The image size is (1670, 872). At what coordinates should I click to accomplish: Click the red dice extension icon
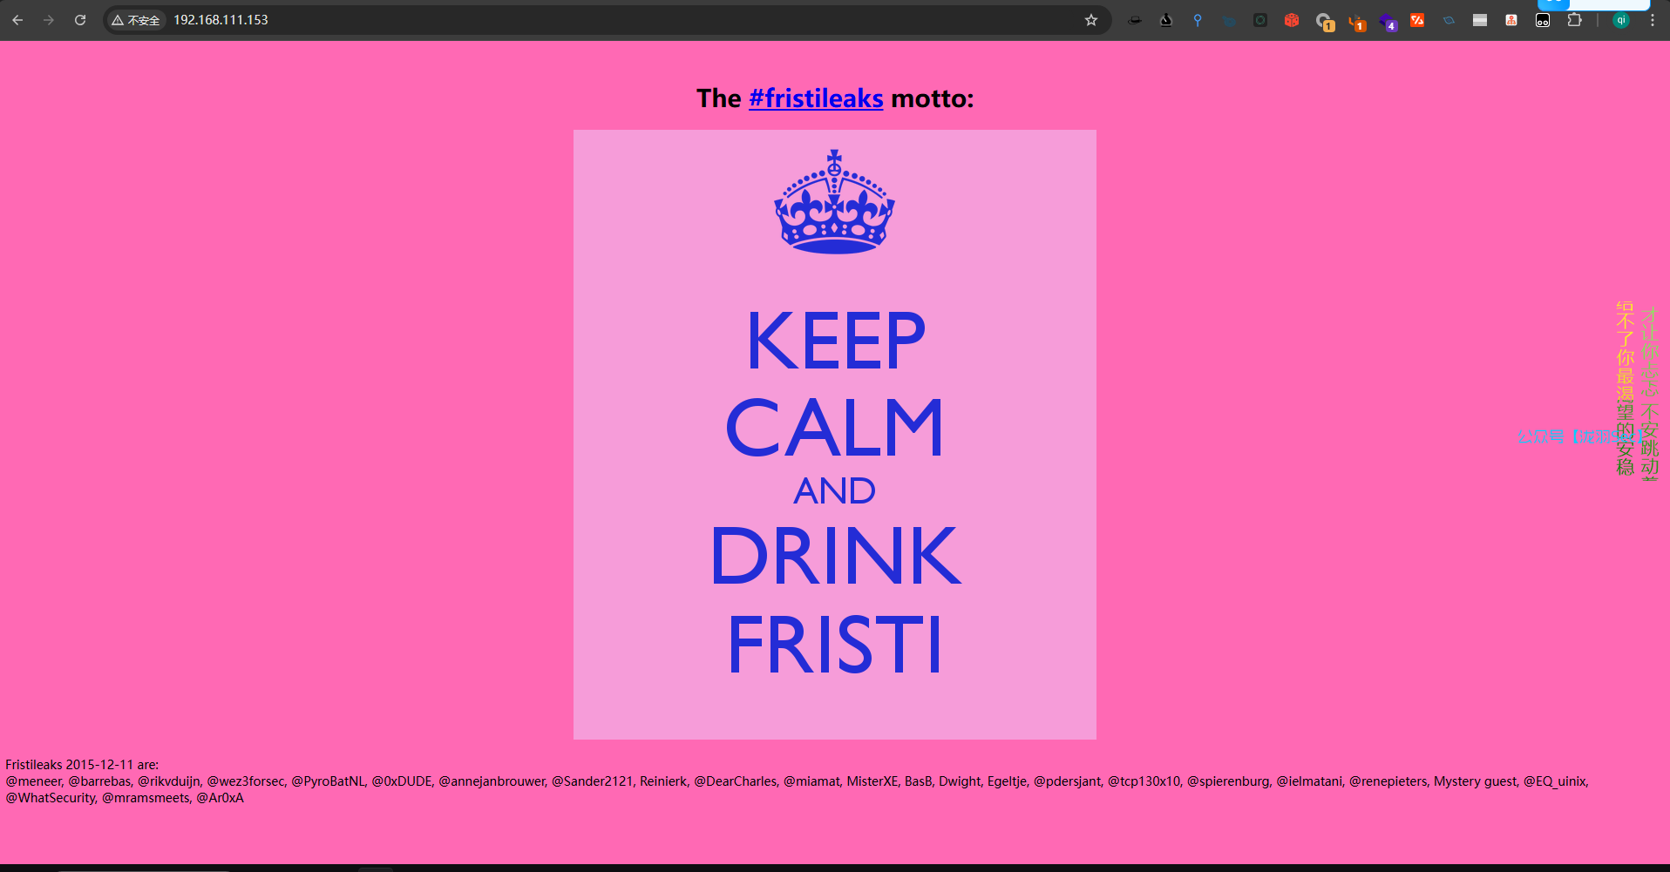click(1292, 20)
